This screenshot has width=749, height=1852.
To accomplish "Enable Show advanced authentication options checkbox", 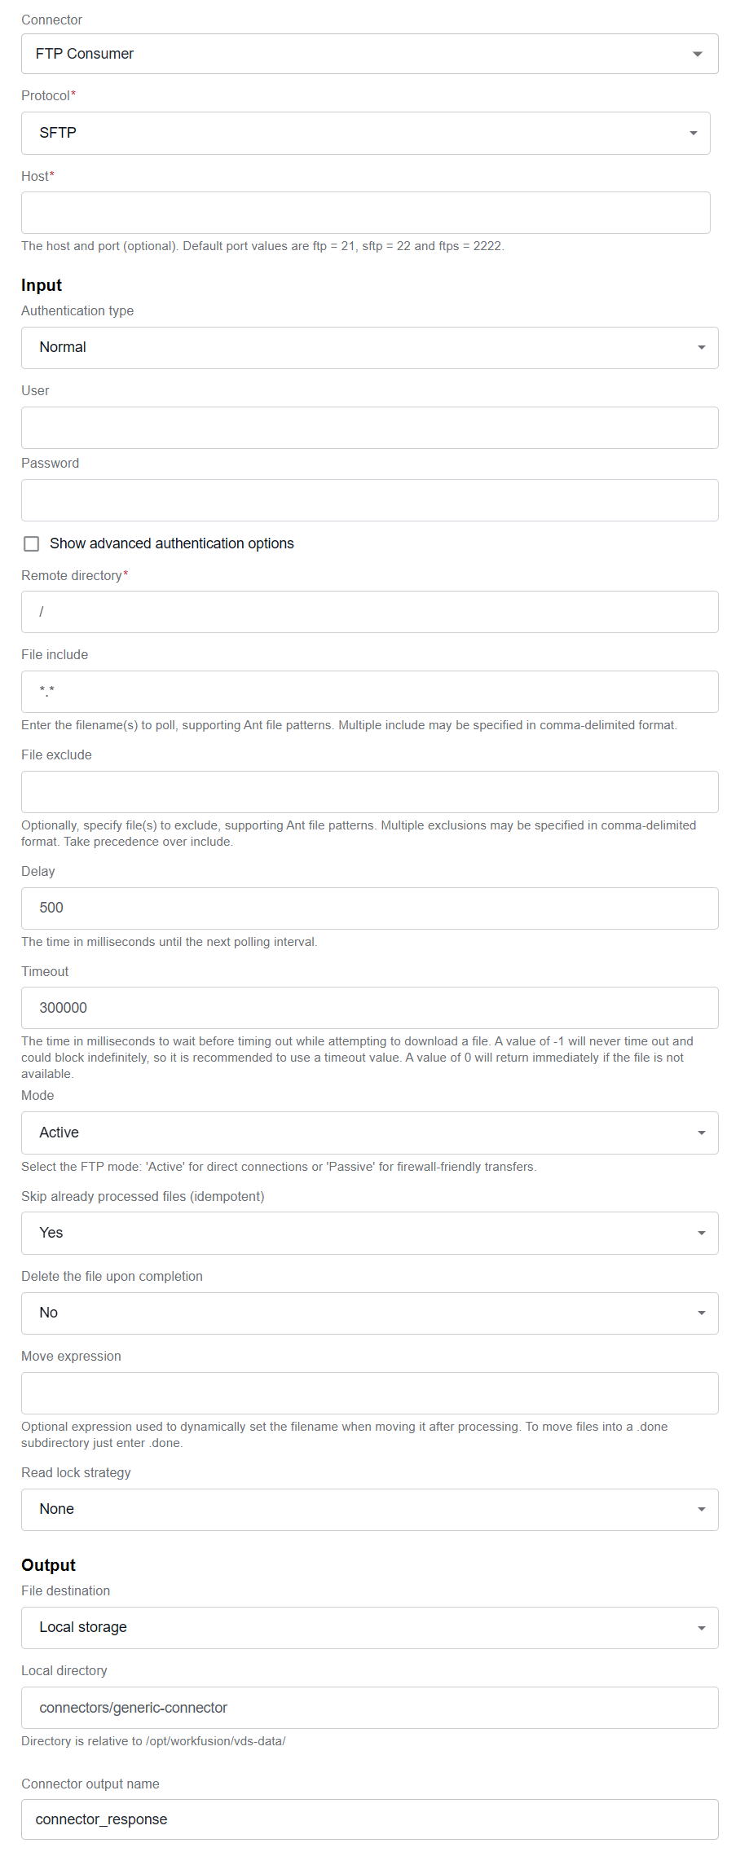I will coord(32,543).
